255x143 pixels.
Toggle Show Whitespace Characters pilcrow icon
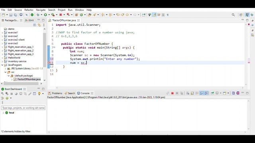(x=168, y=15)
